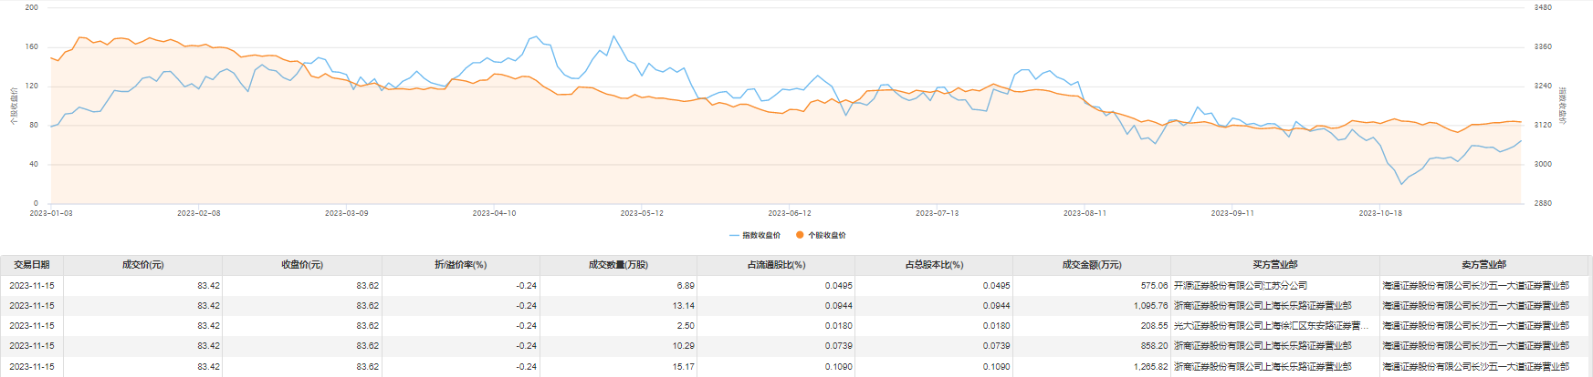1593x377 pixels.
Task: Click the 成交数量(万股) column header
Action: (x=618, y=265)
